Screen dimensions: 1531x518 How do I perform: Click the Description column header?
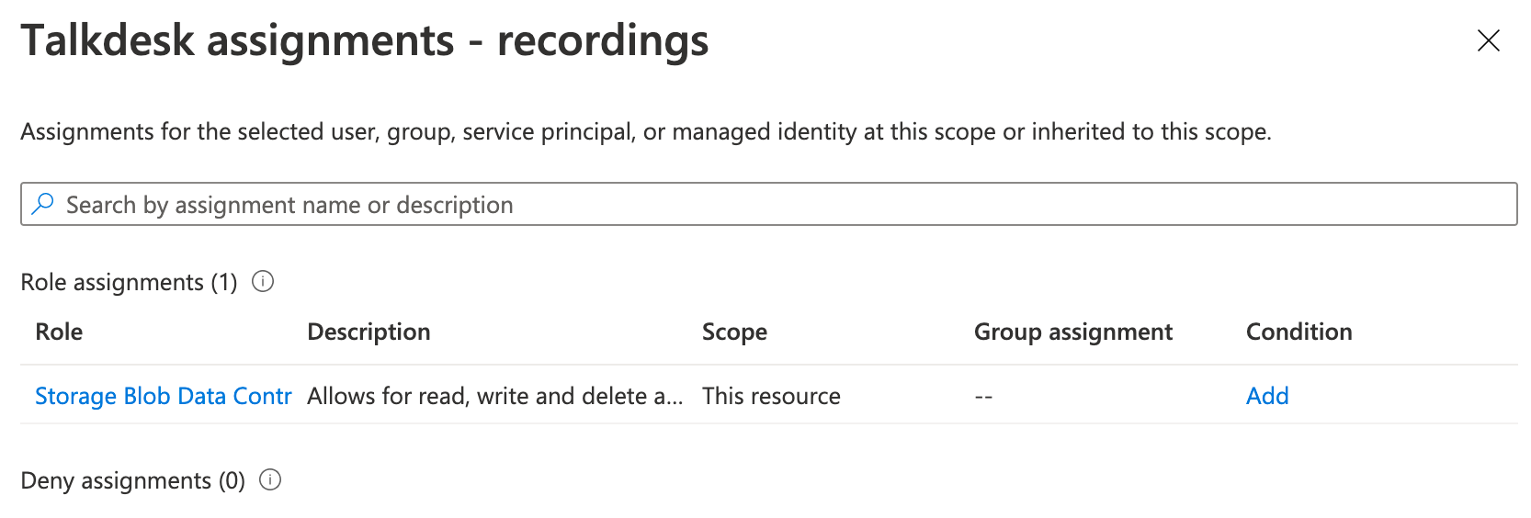(369, 332)
